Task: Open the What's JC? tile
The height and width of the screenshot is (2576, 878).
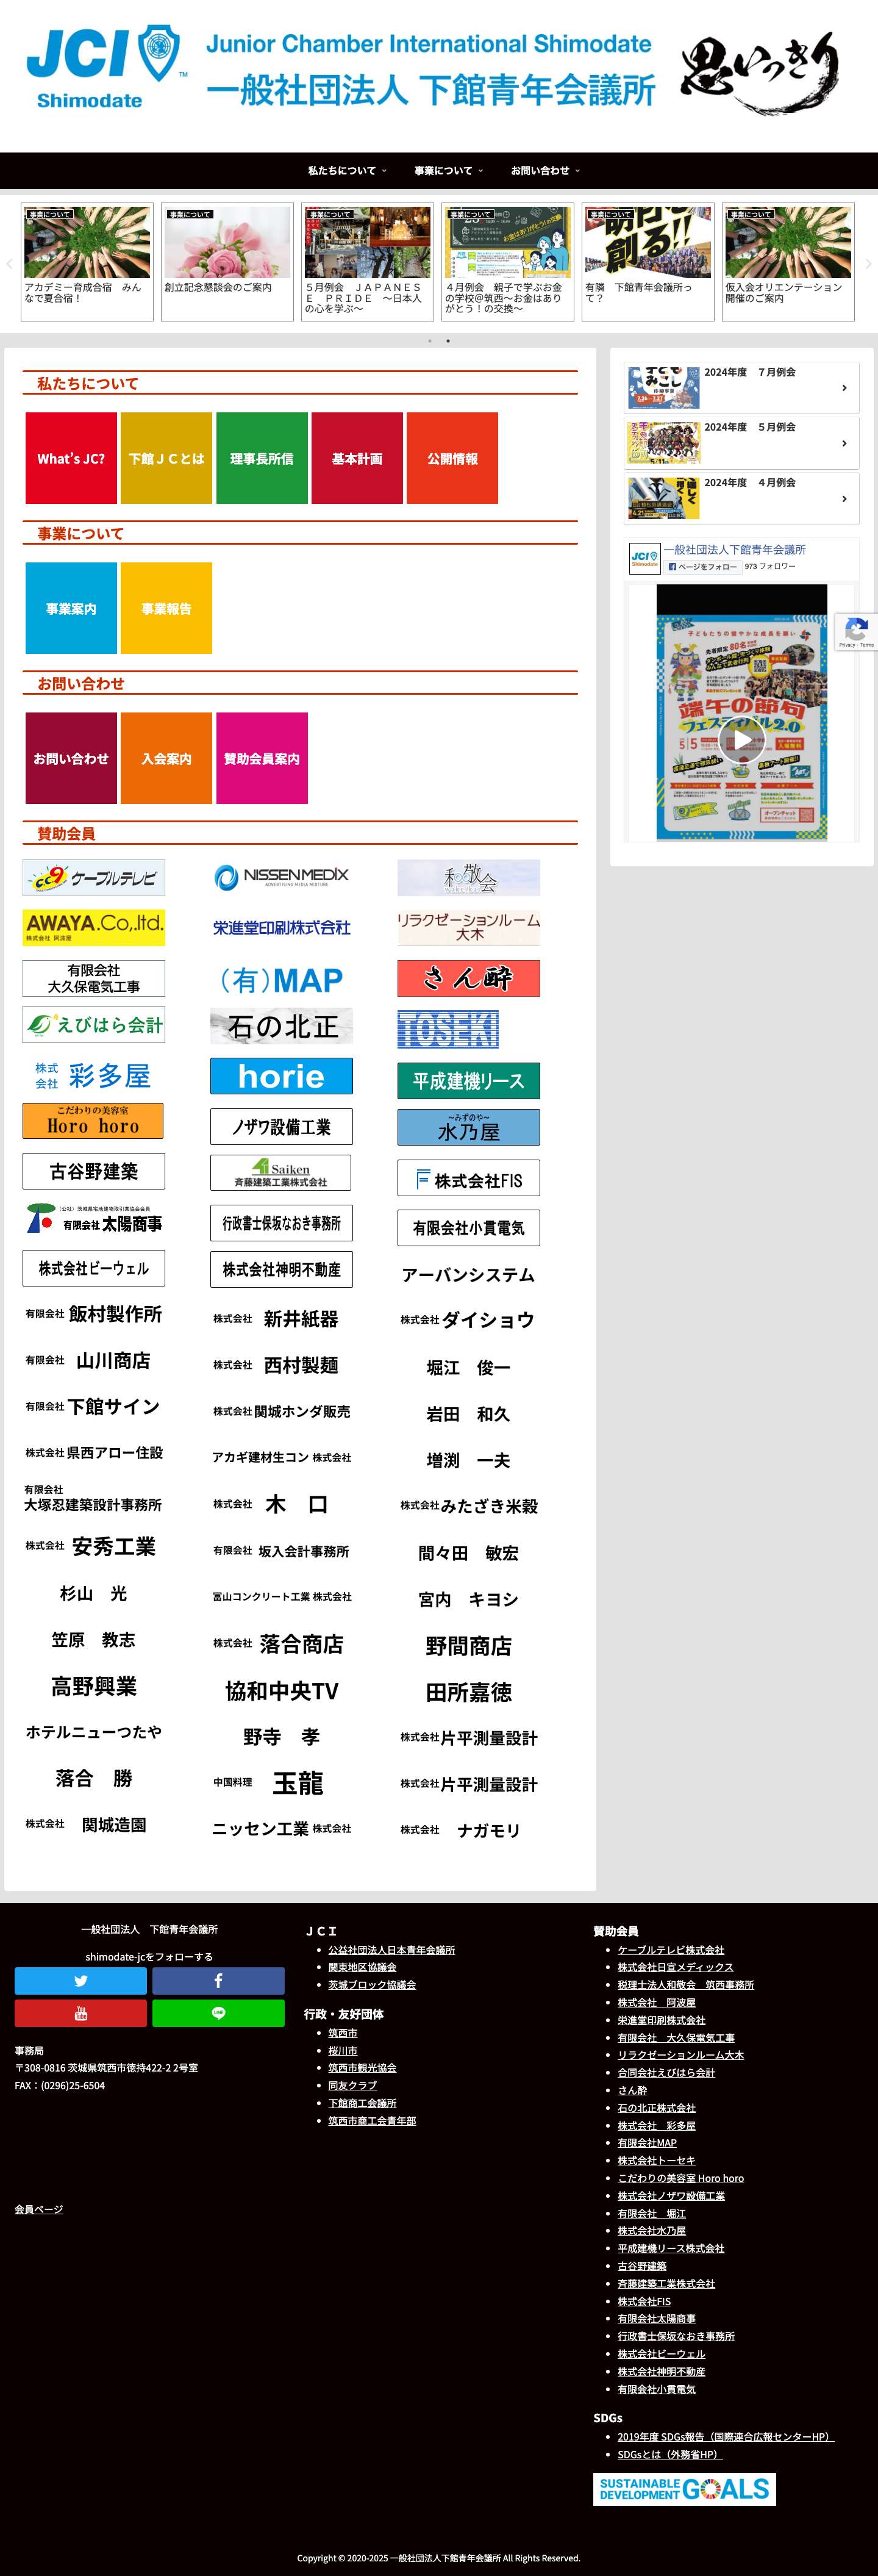Action: click(x=71, y=458)
